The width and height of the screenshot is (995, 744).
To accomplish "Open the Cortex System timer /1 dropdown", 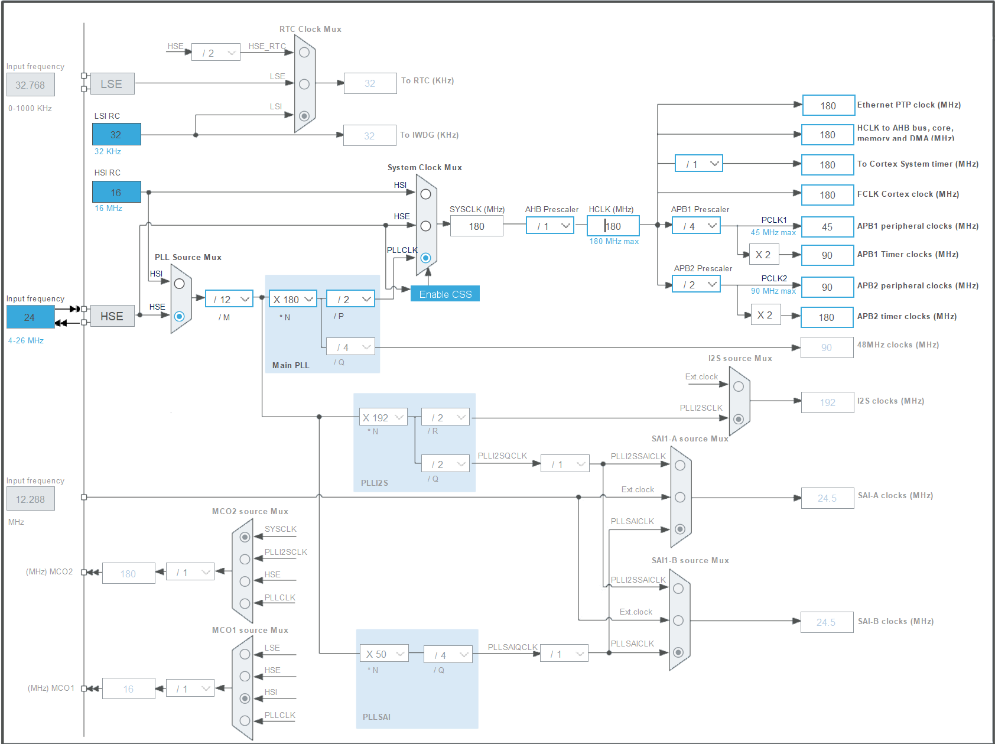I will tap(698, 163).
